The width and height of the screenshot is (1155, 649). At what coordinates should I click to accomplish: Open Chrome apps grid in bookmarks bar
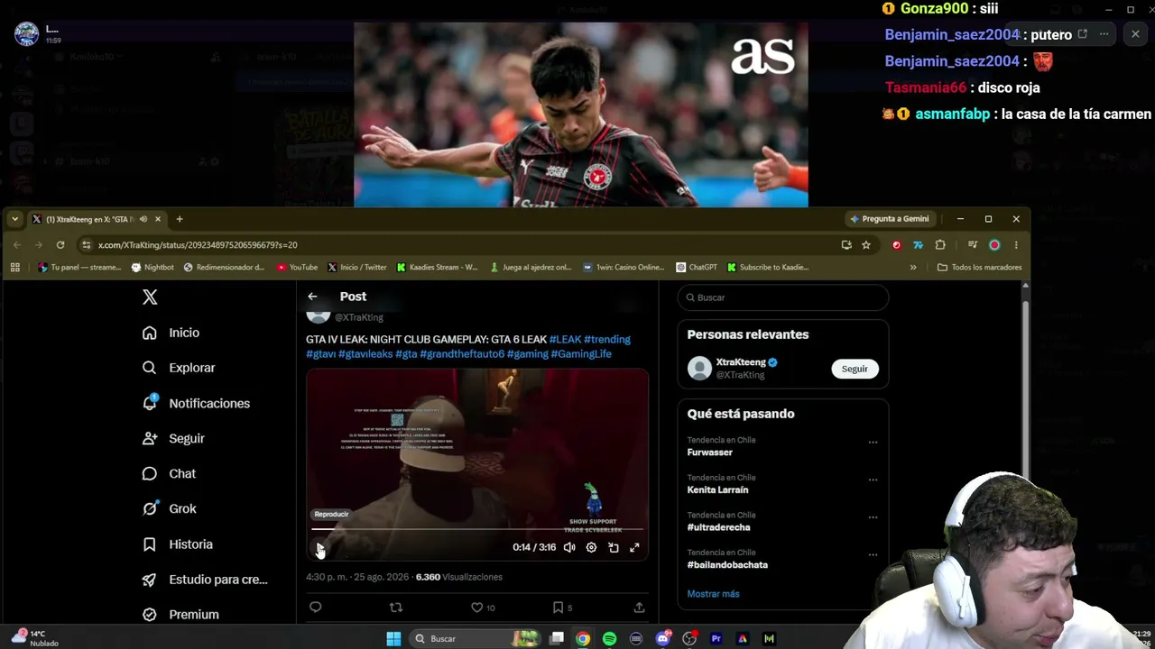pos(14,268)
